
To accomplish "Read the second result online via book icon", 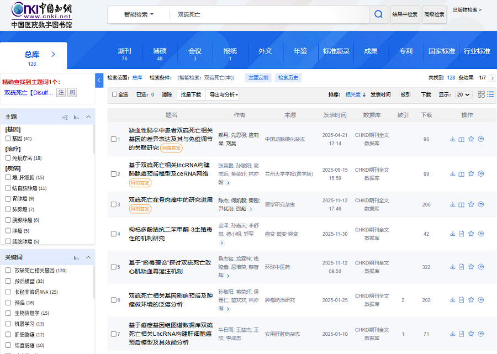I will pos(462,174).
